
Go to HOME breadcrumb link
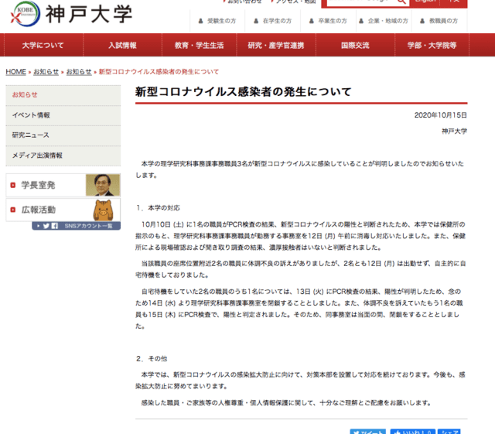click(x=15, y=72)
